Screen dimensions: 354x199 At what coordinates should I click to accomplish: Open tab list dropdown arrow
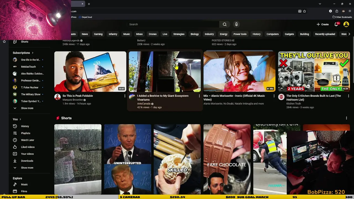pyautogui.click(x=320, y=4)
